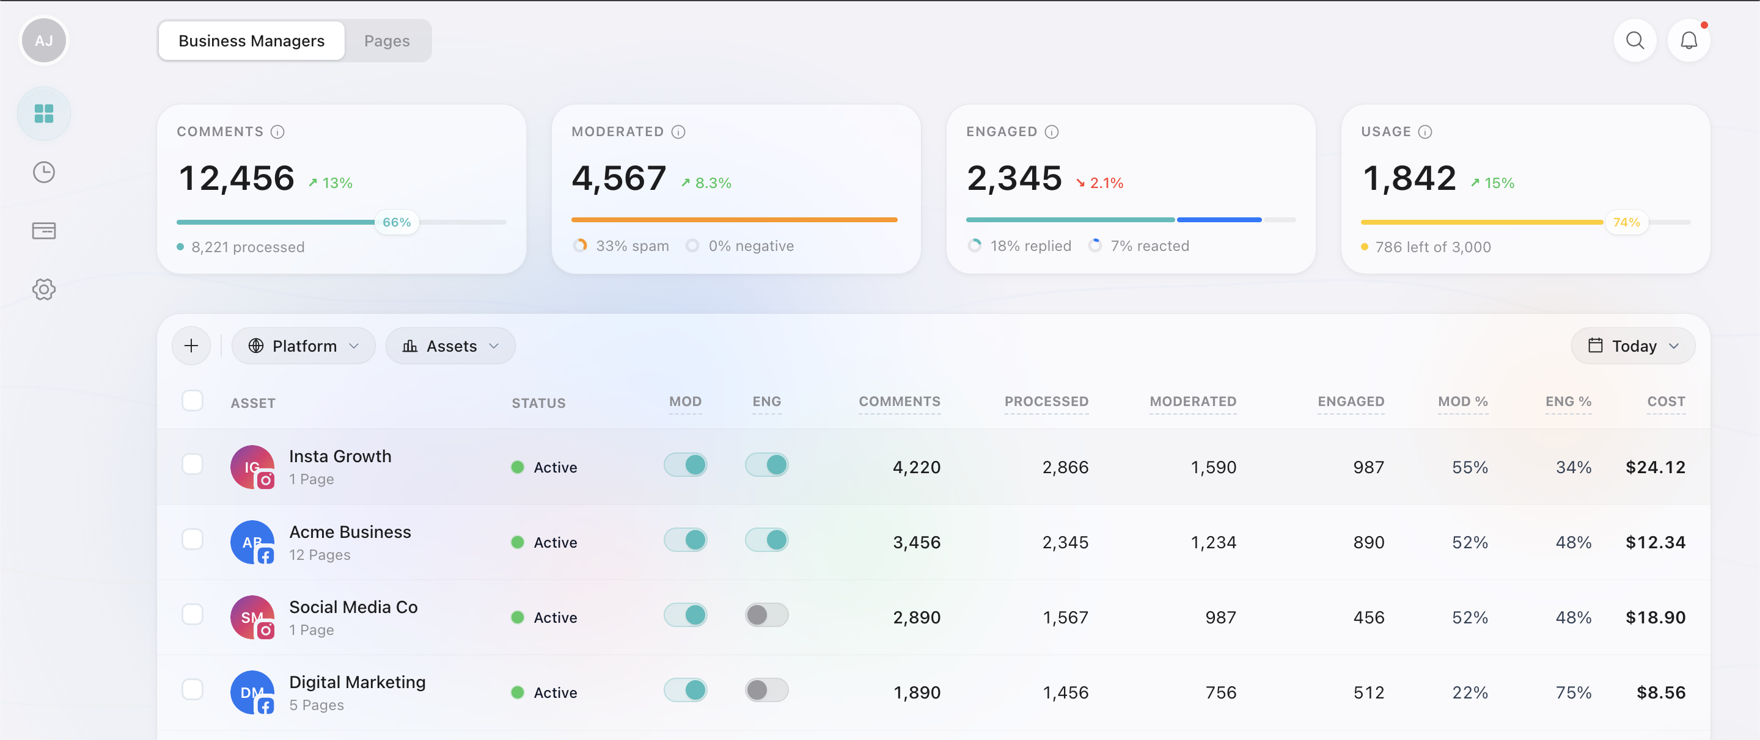Open the Today date range selector

[1633, 346]
